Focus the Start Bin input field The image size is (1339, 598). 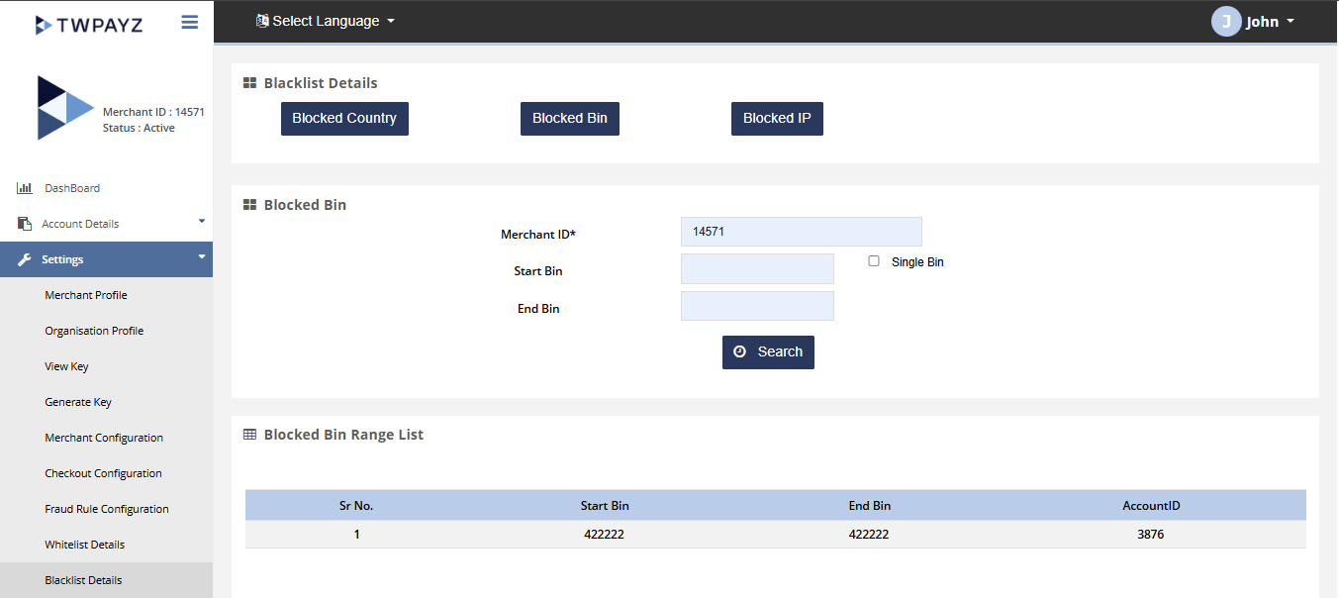pos(757,269)
